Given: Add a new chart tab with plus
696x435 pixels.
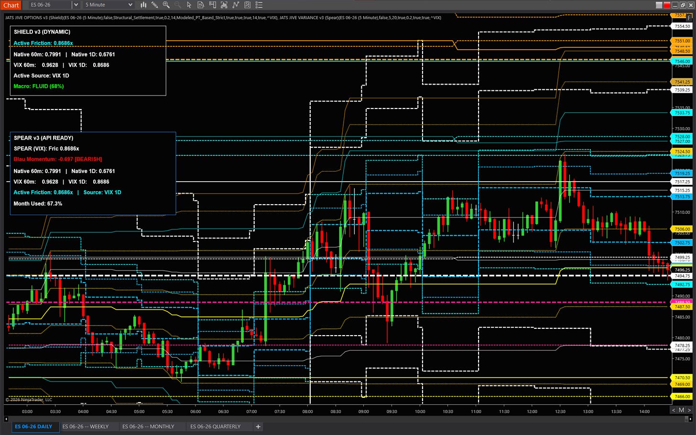Looking at the screenshot, I should point(258,426).
